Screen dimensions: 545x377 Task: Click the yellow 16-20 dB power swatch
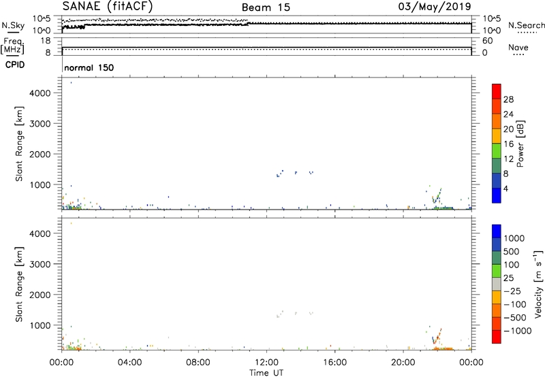click(497, 136)
